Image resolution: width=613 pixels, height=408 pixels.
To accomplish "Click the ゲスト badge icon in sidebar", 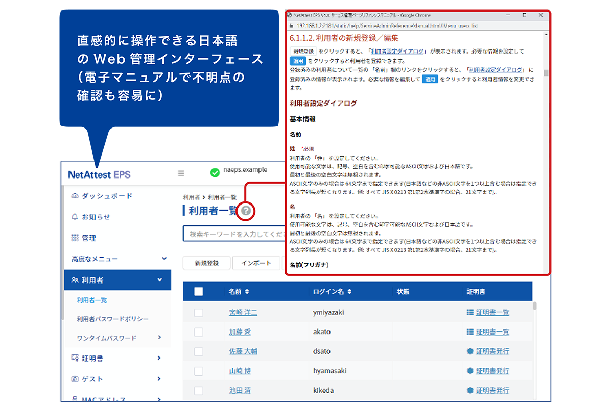I will [x=75, y=379].
